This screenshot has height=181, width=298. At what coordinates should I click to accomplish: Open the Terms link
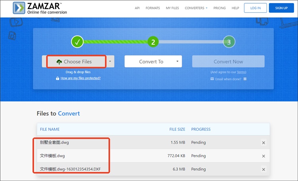241,72
